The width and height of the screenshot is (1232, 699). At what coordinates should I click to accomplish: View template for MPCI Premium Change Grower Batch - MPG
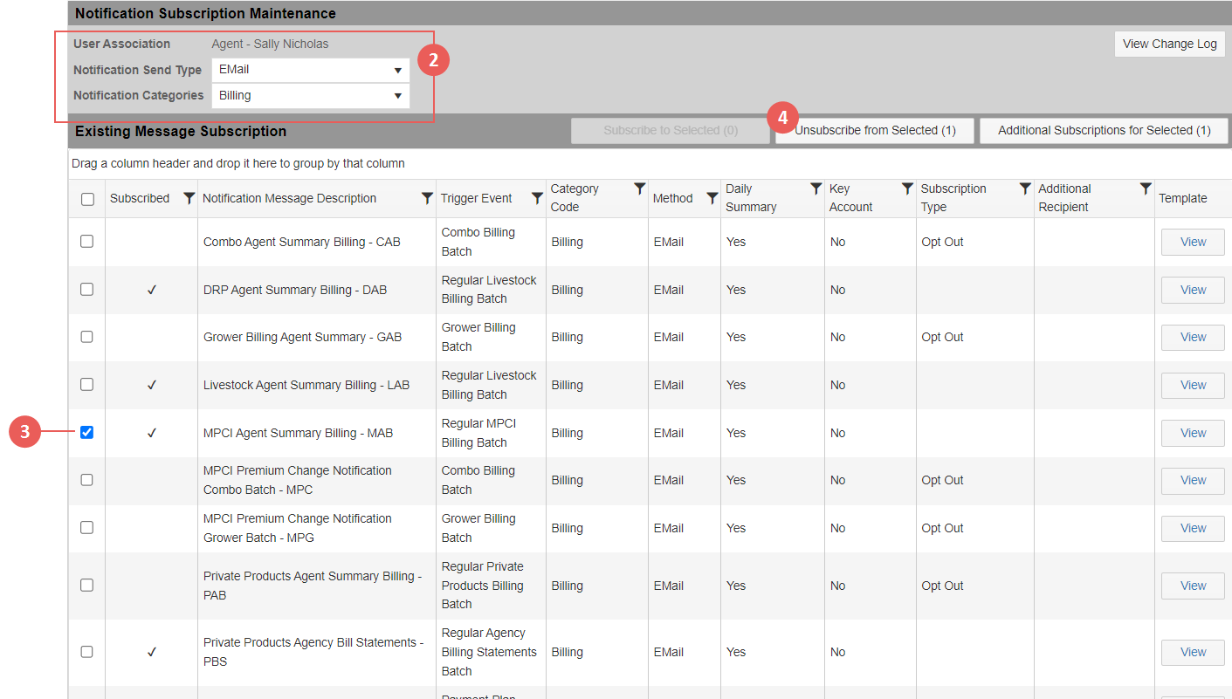(1193, 528)
